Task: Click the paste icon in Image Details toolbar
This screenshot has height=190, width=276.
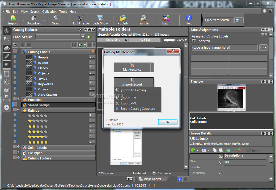Action: point(220,150)
